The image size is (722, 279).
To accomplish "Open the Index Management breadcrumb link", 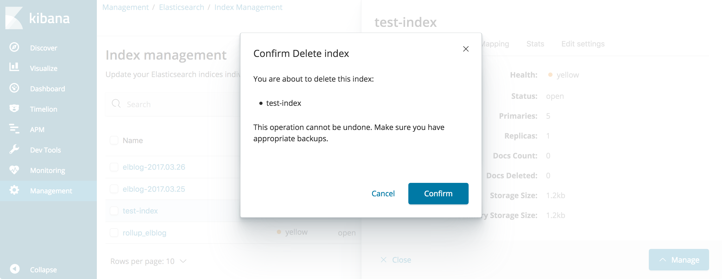I will (248, 7).
